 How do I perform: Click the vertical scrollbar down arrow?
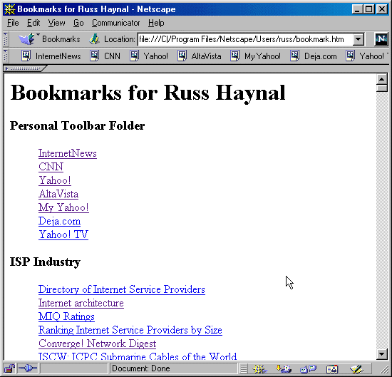click(x=382, y=354)
